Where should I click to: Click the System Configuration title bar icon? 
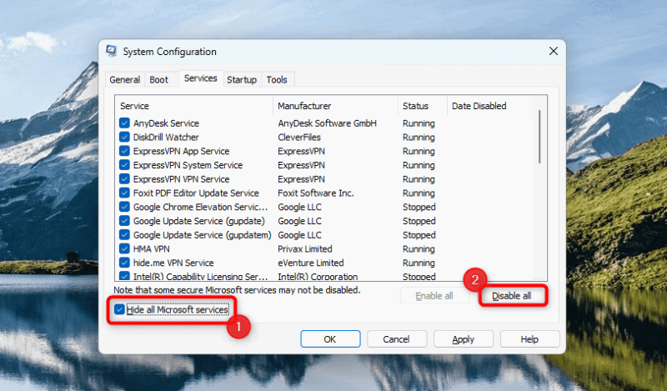(x=112, y=51)
